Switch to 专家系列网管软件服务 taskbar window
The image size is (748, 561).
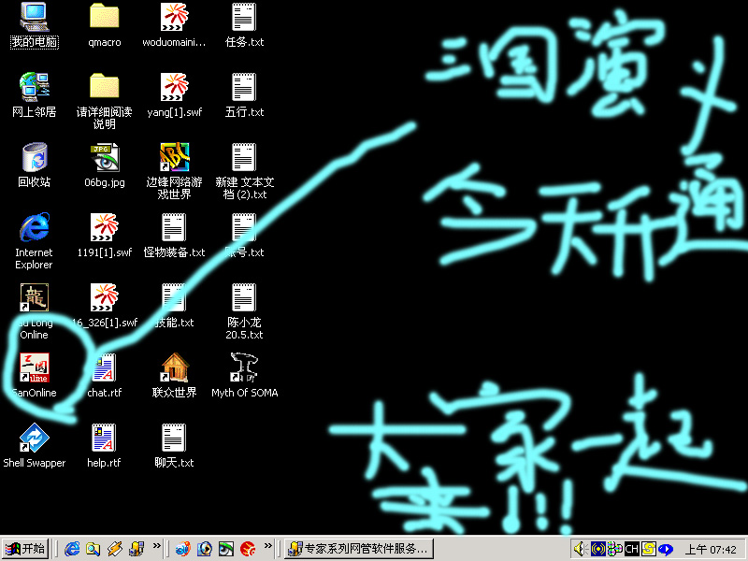pos(359,549)
